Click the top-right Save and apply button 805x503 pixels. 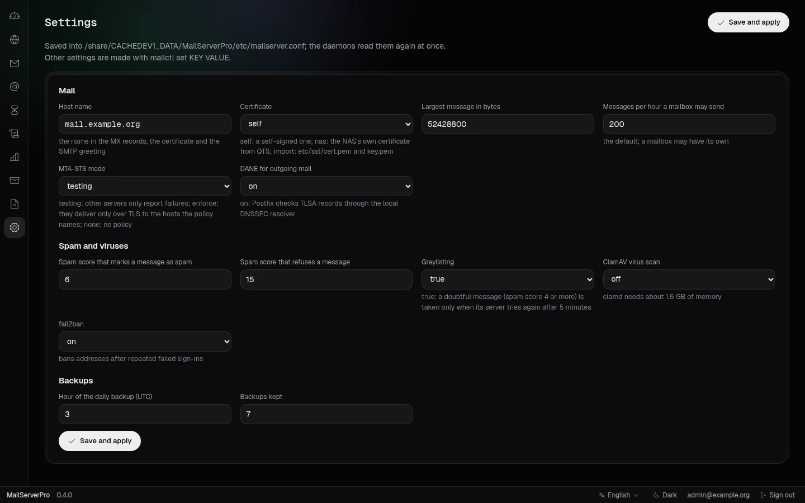tap(748, 22)
